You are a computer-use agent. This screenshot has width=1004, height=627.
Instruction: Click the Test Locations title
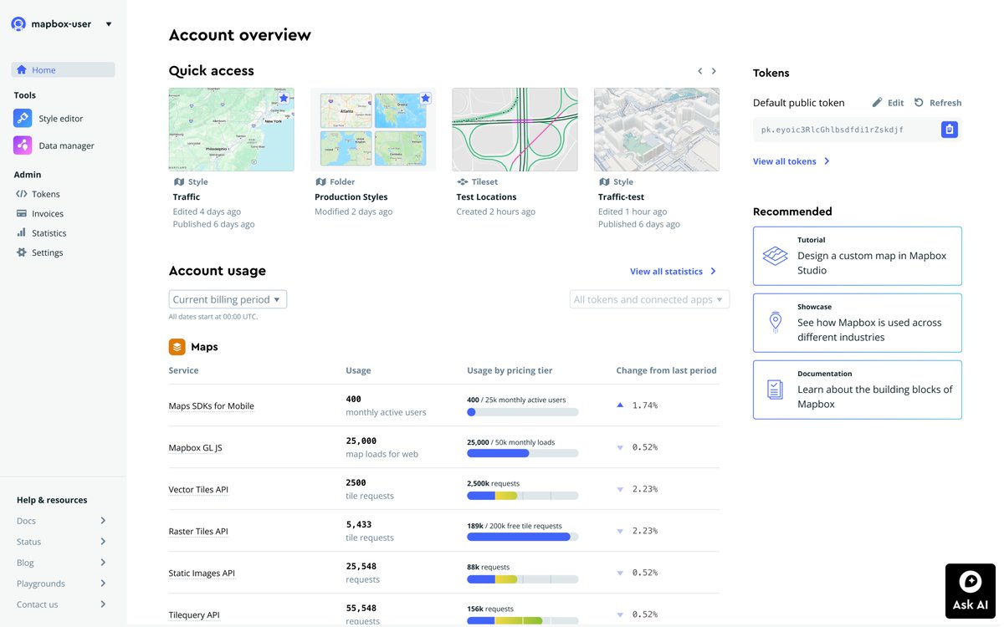tap(486, 197)
